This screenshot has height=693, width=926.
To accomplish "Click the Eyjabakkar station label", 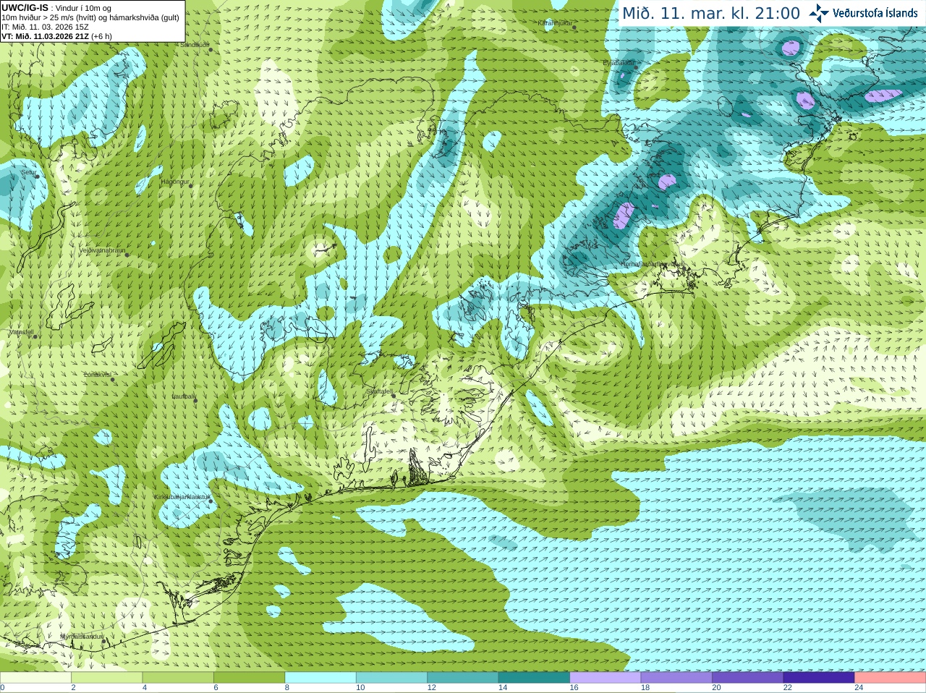I will pos(619,63).
